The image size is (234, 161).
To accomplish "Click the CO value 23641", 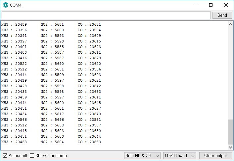I will [x=95, y=97].
